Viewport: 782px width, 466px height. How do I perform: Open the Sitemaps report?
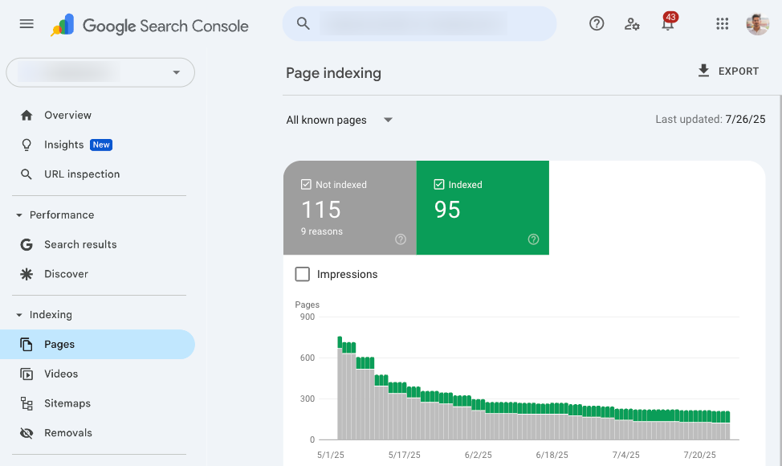click(67, 403)
